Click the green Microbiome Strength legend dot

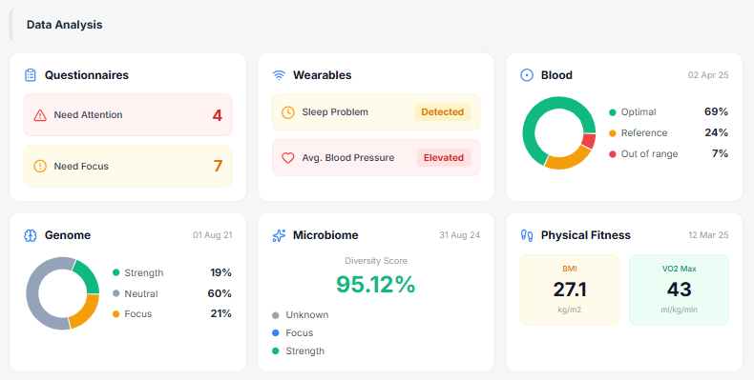pos(276,351)
